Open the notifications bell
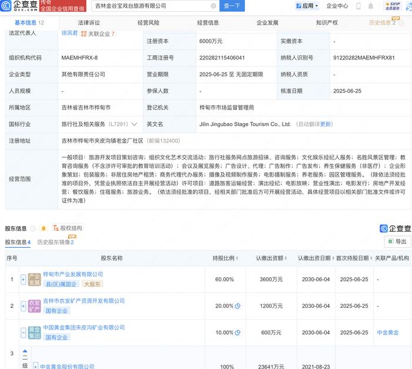This screenshot has width=412, height=369. click(x=370, y=6)
